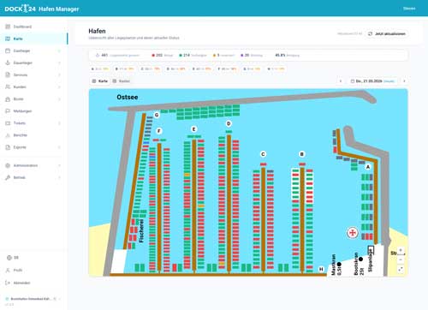Filter by pier E chip

201,69
